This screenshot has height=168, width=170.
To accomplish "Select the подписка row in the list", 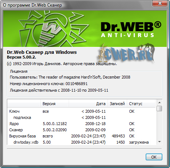I will [x=81, y=117].
